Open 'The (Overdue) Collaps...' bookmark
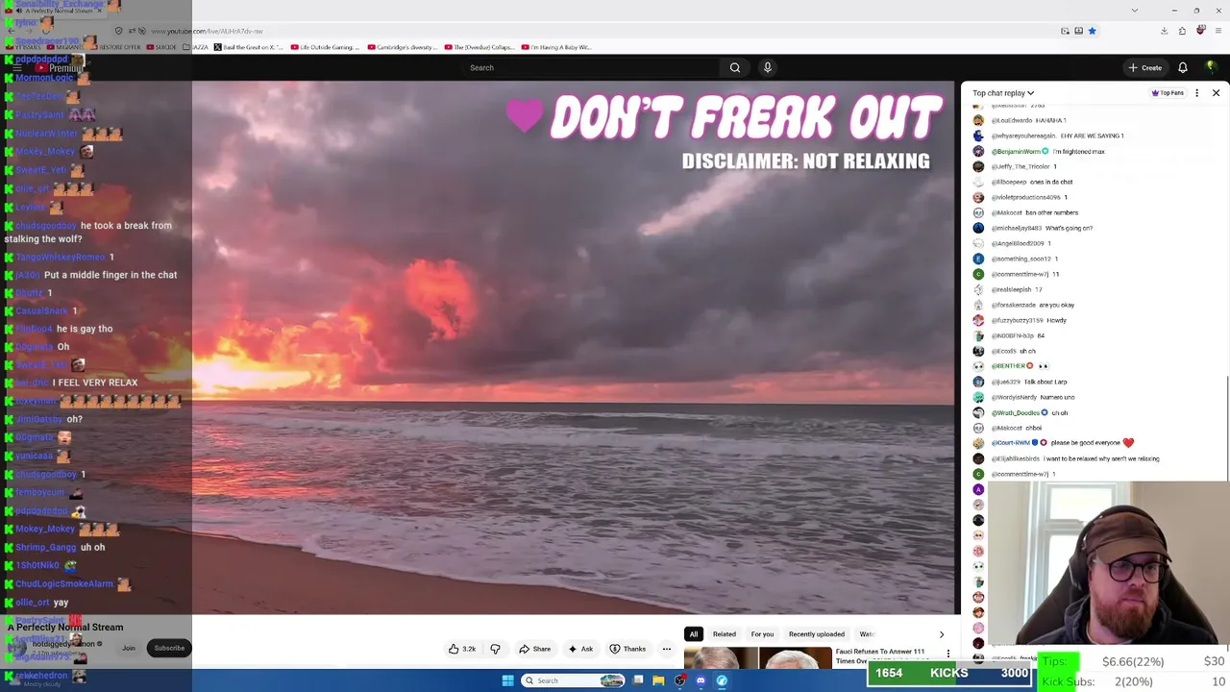Viewport: 1230px width, 692px height. (479, 47)
